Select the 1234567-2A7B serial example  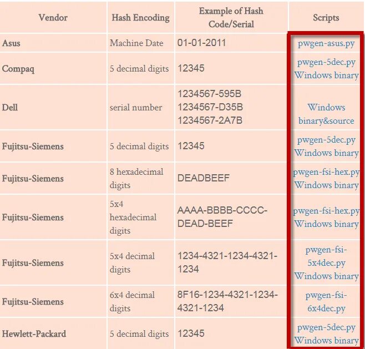pos(210,120)
